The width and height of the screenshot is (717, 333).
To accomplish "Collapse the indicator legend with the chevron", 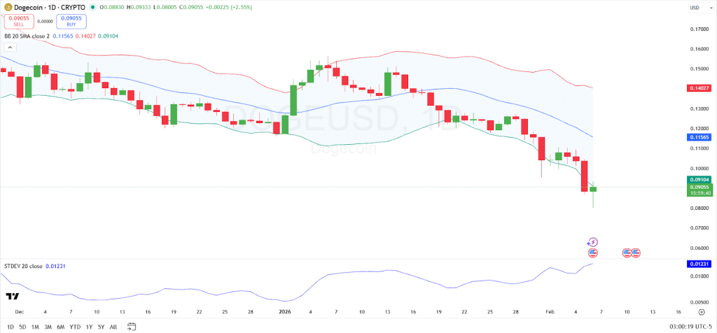I will 10,47.
